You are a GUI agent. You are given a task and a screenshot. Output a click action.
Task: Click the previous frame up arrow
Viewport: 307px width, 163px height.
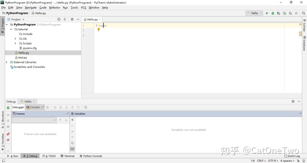point(60,120)
